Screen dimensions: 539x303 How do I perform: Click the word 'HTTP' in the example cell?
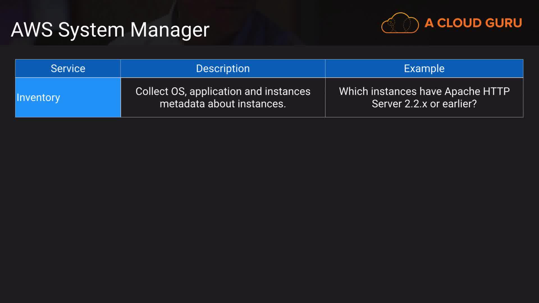click(x=496, y=91)
